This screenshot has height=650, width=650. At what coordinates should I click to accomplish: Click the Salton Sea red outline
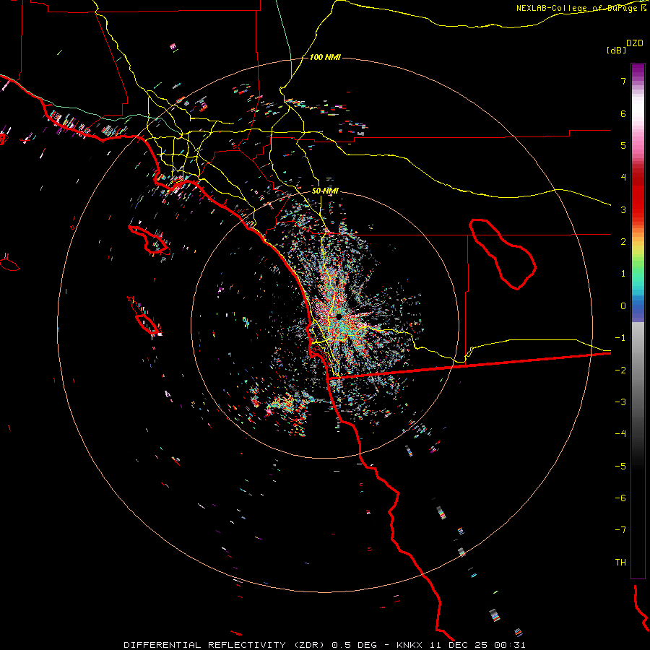503,253
